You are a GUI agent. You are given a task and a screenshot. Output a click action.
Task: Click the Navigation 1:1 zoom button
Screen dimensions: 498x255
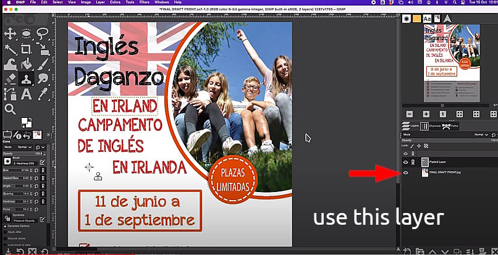coord(443,114)
